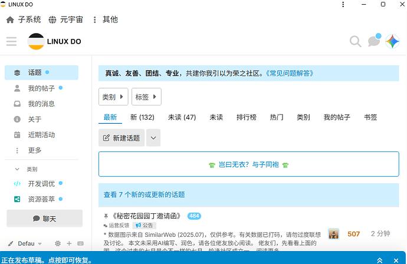Switch to the plain 未读 tab
The height and width of the screenshot is (264, 407).
click(x=216, y=117)
